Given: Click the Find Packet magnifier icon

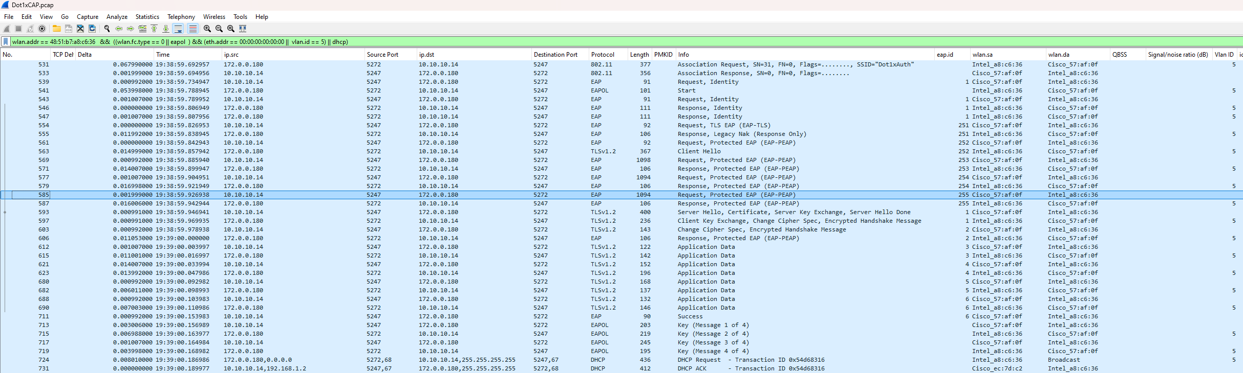Looking at the screenshot, I should pos(107,29).
